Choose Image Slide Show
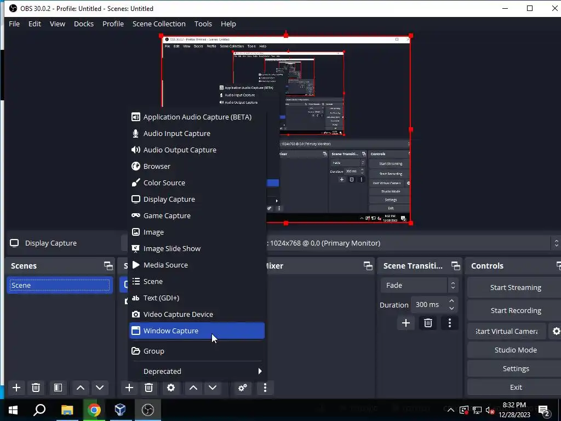561x421 pixels. tap(197, 249)
